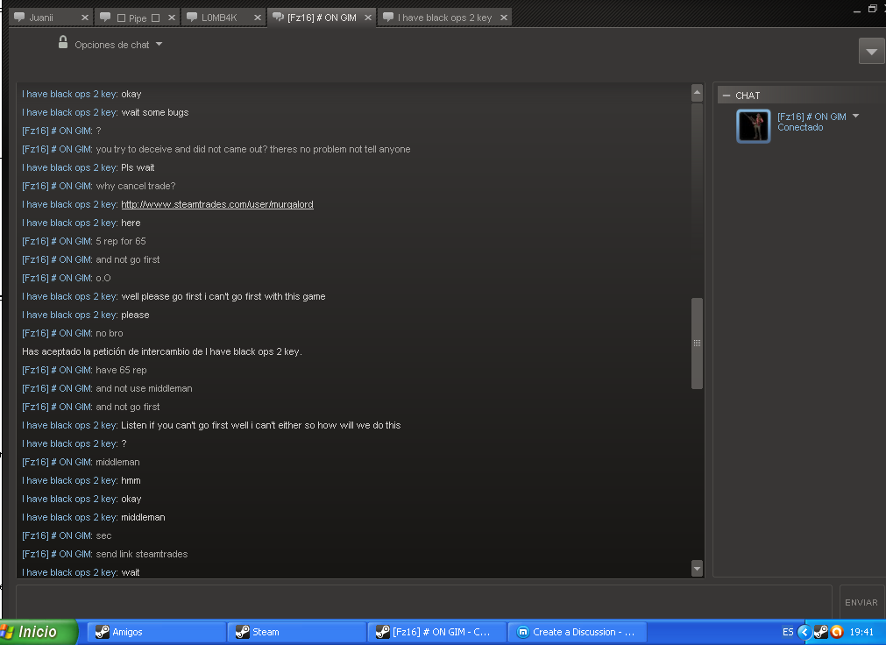Click the chat bubble icon on L0MB4K tab
Image resolution: width=886 pixels, height=645 pixels.
[x=192, y=17]
